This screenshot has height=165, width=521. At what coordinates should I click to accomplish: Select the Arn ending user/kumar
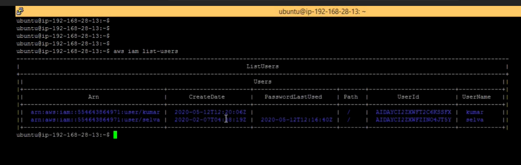(x=96, y=112)
